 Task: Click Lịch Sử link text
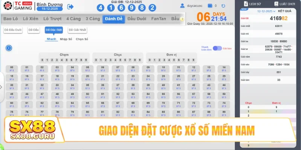click(x=255, y=4)
